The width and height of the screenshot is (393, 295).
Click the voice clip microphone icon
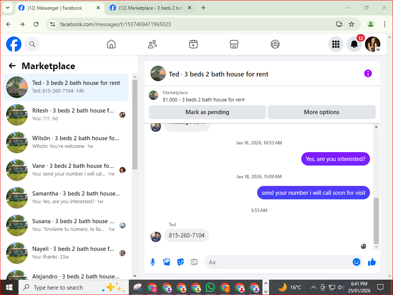click(153, 262)
